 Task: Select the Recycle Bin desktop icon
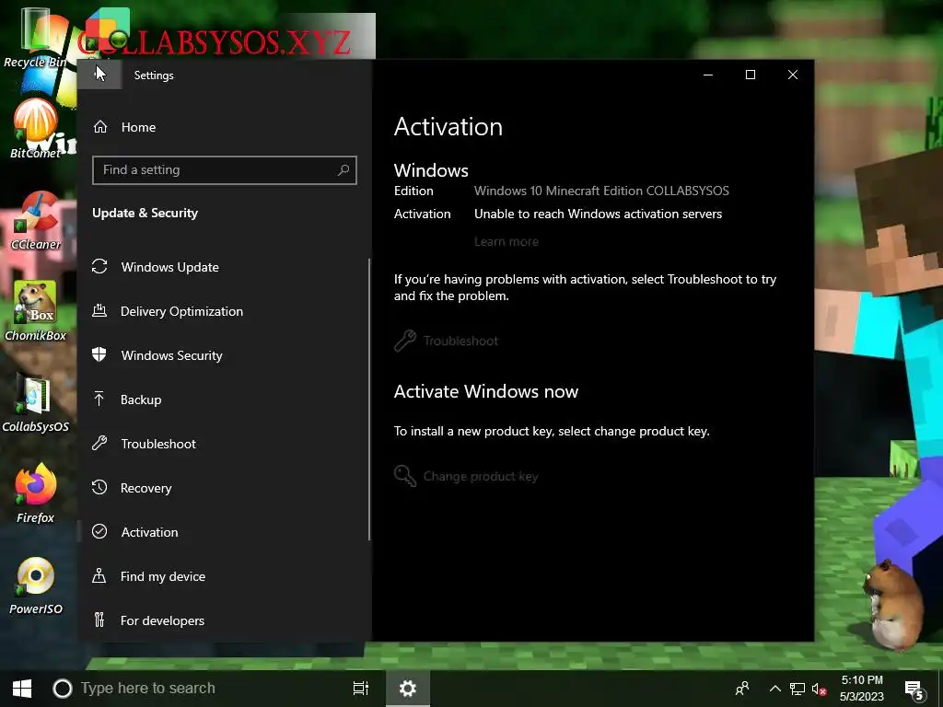tap(35, 37)
